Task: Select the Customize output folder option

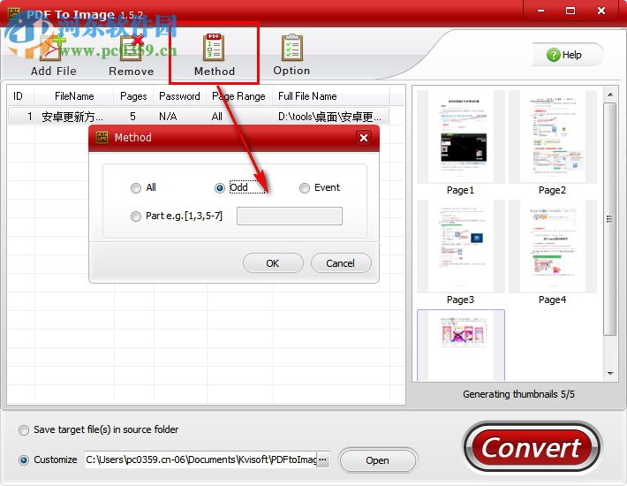Action: [24, 460]
